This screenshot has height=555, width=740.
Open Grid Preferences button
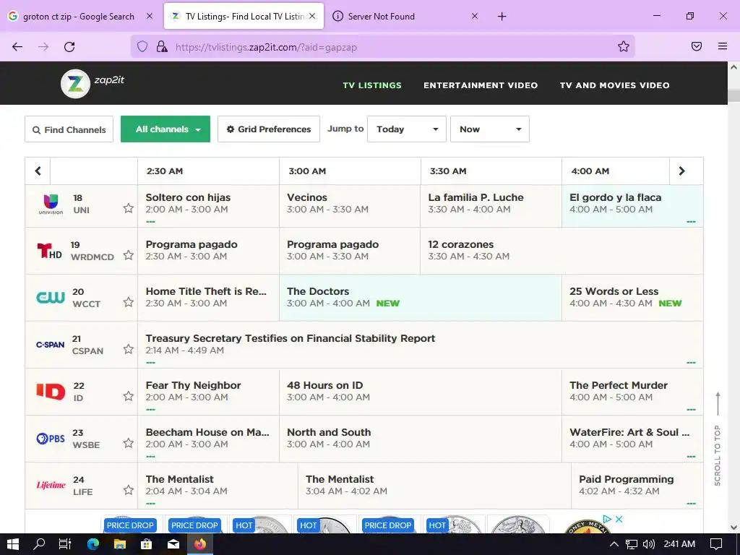(x=269, y=129)
